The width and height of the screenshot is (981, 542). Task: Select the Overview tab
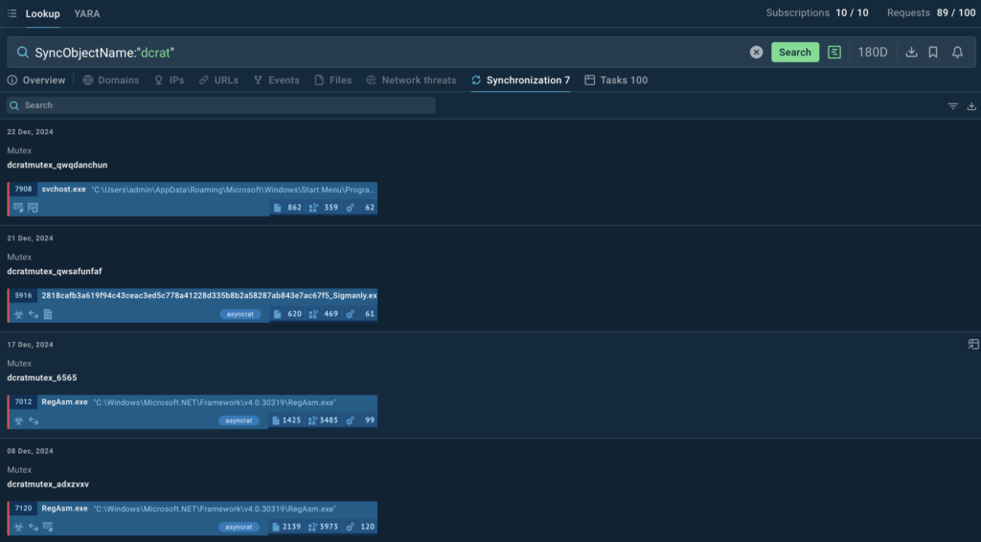pyautogui.click(x=36, y=80)
